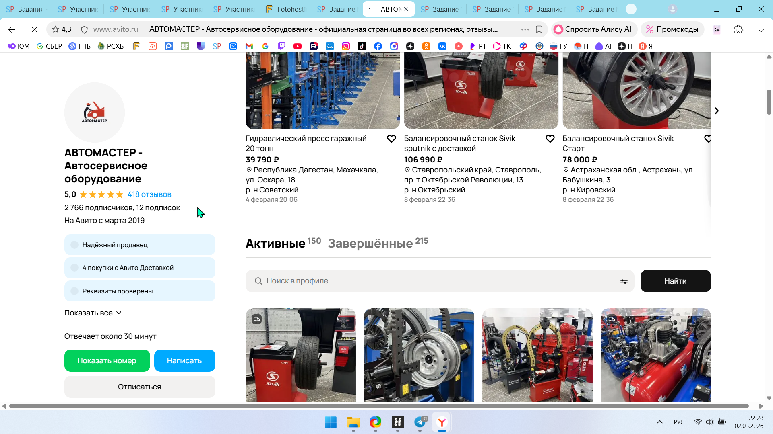Switch to the Завершённые tab
773x434 pixels.
click(370, 244)
